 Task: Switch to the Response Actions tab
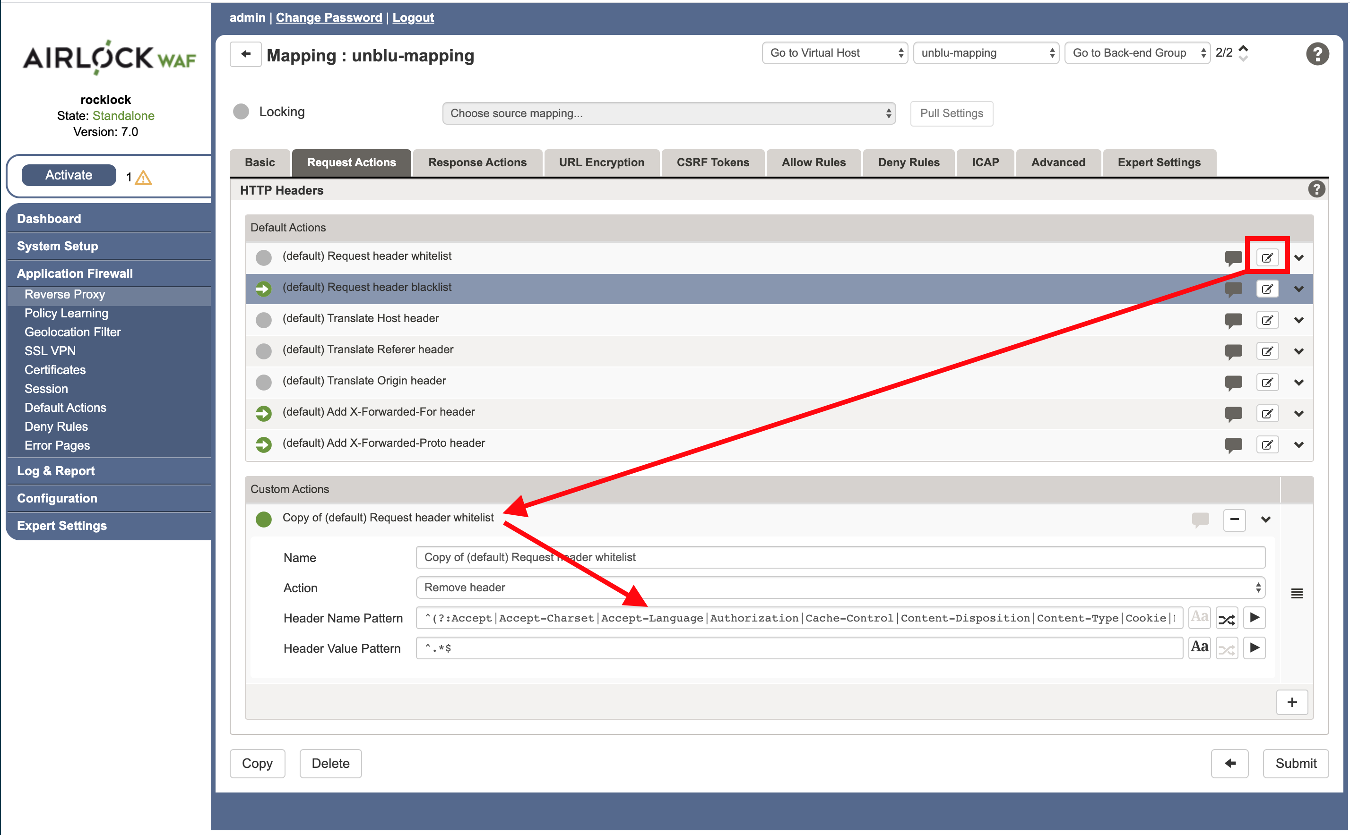click(477, 162)
